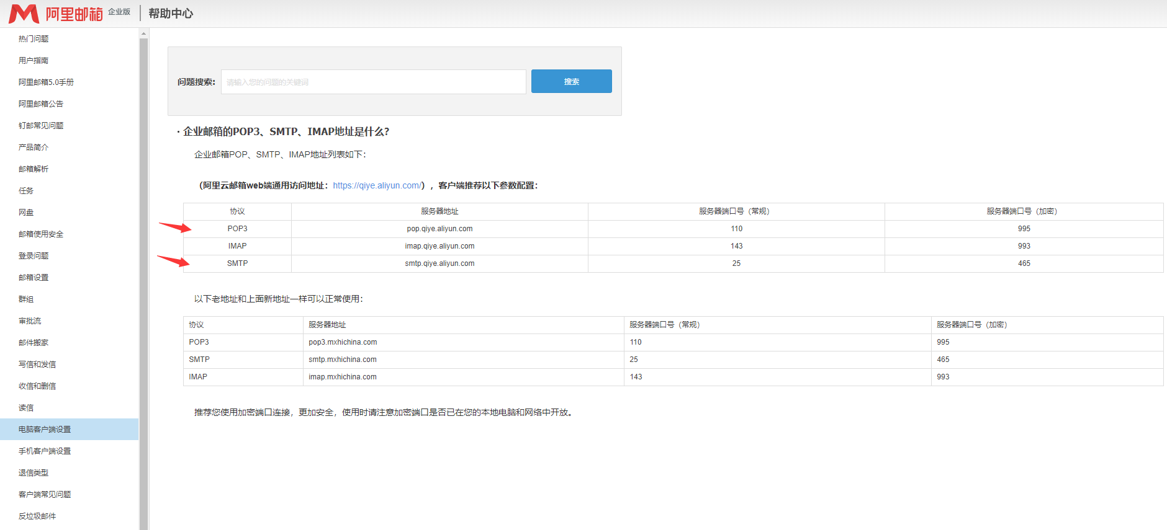The height and width of the screenshot is (530, 1167).
Task: Select 客户端常见问题 sidebar item
Action: tap(45, 494)
